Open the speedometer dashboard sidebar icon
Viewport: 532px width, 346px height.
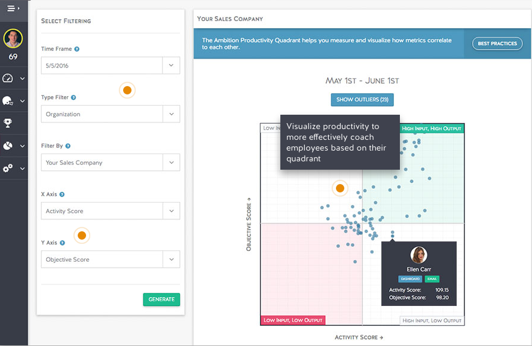point(8,78)
